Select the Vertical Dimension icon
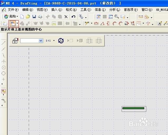The width and height of the screenshot is (168, 135). click(x=108, y=23)
